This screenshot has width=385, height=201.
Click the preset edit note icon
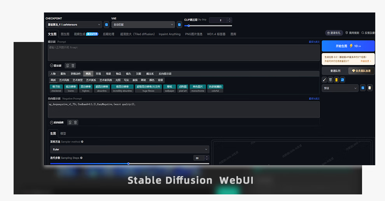pos(369,88)
